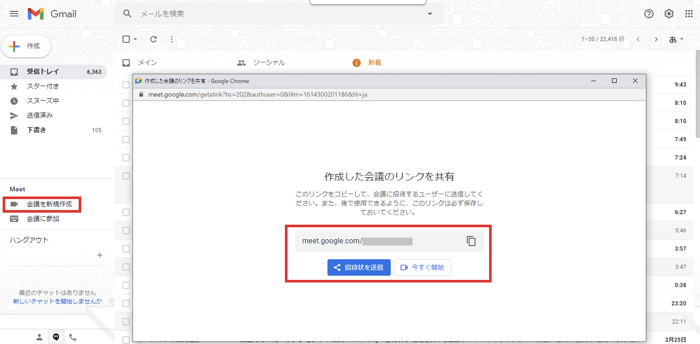Open Gmail help icon
The height and width of the screenshot is (344, 700).
click(x=648, y=14)
